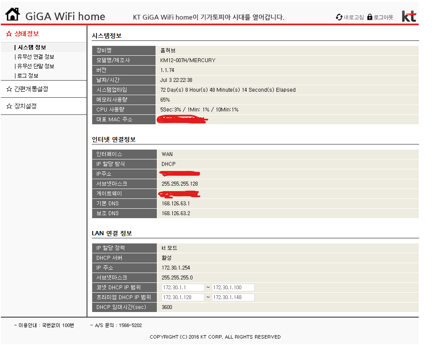The image size is (432, 345).
Task: Click version value 1.1.74
Action: pyautogui.click(x=167, y=70)
